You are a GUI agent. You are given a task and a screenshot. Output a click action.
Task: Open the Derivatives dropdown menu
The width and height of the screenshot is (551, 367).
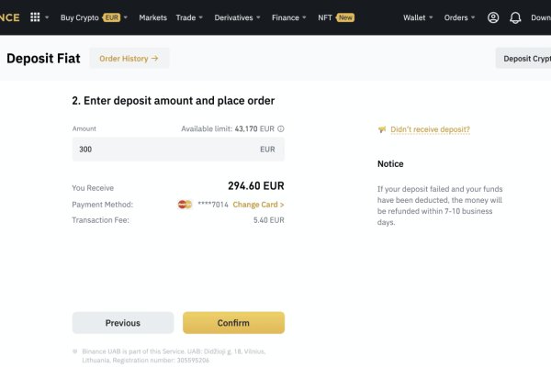click(237, 17)
